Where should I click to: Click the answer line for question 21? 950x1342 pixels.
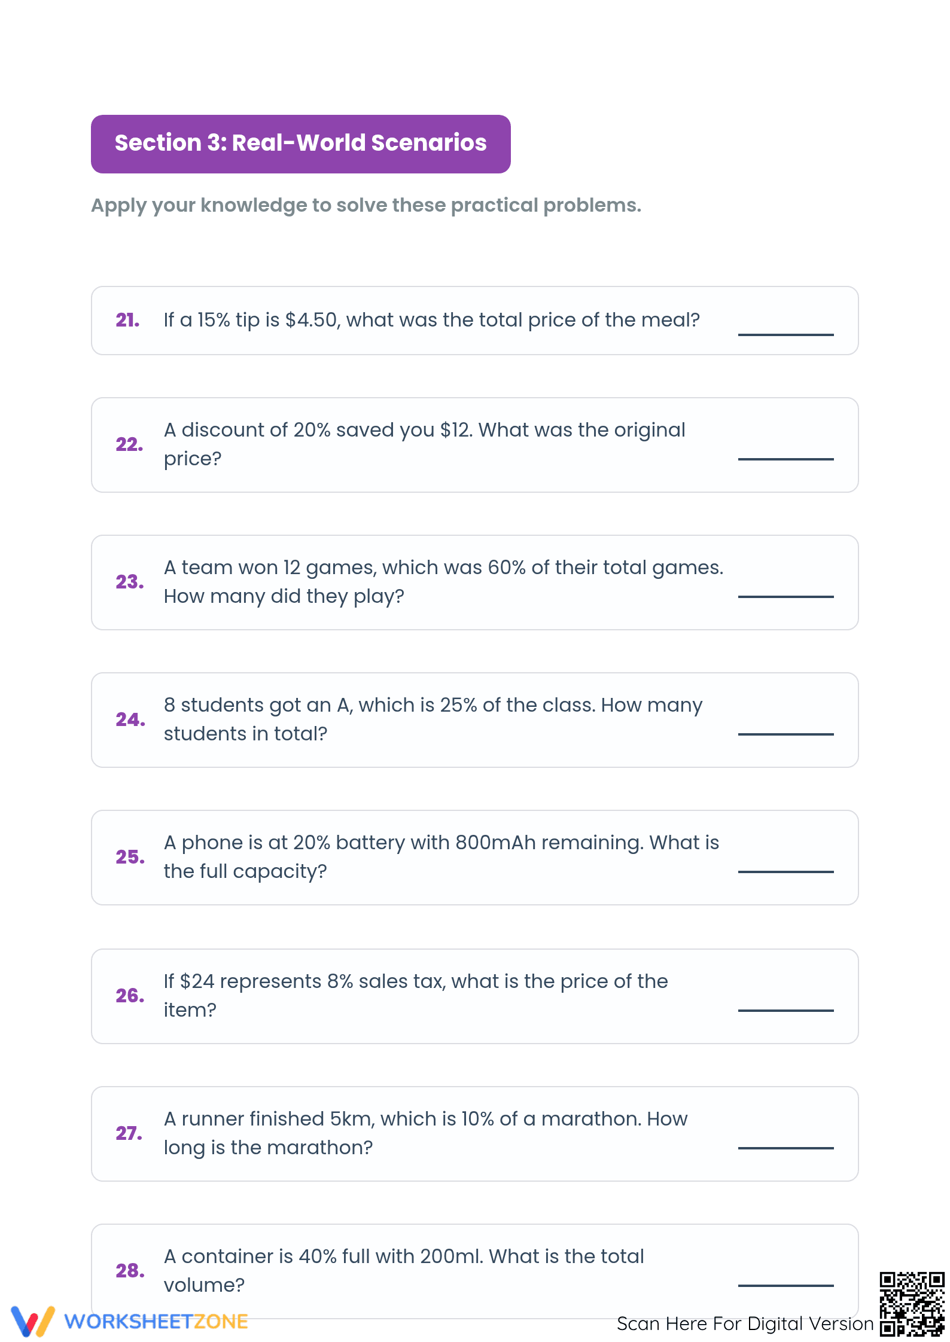(x=785, y=334)
